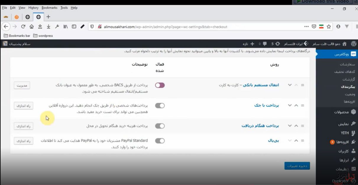Enable پرداخت با چک payment toggle
358x185 pixels.
click(x=160, y=105)
